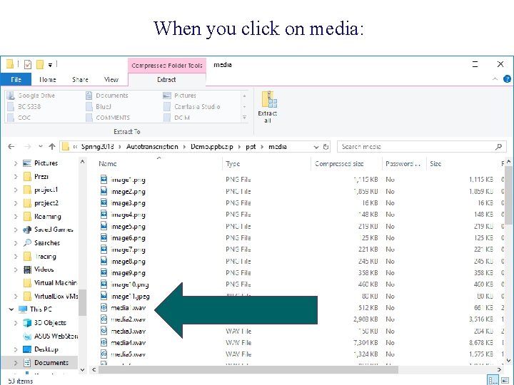
Task: Select Searches in navigation pane
Action: pyautogui.click(x=41, y=243)
